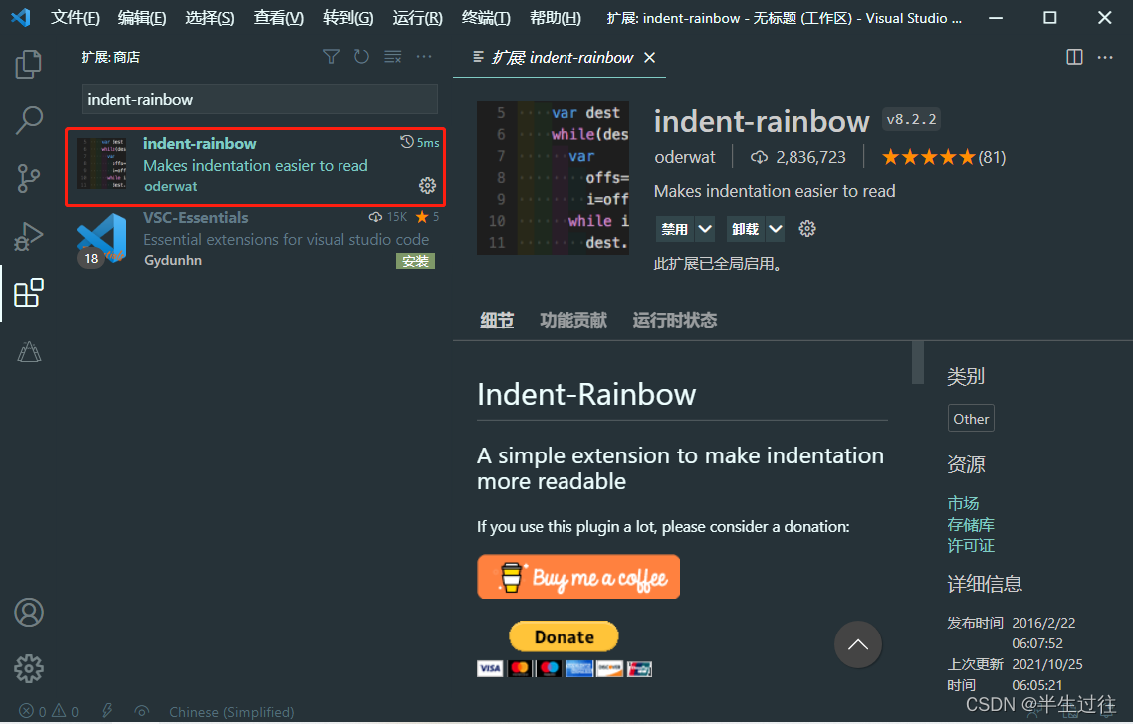Click errors and warnings count in status bar

[x=49, y=712]
